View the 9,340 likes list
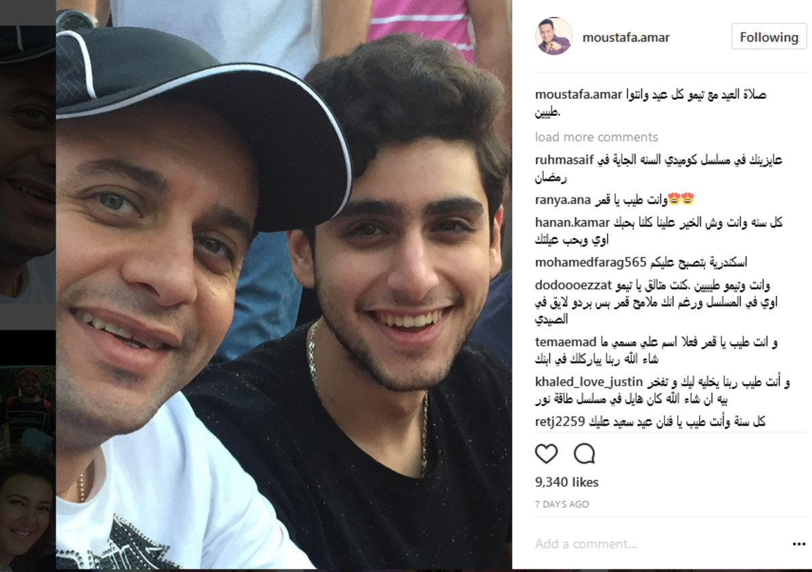Screen dimensions: 812x572 point(566,483)
